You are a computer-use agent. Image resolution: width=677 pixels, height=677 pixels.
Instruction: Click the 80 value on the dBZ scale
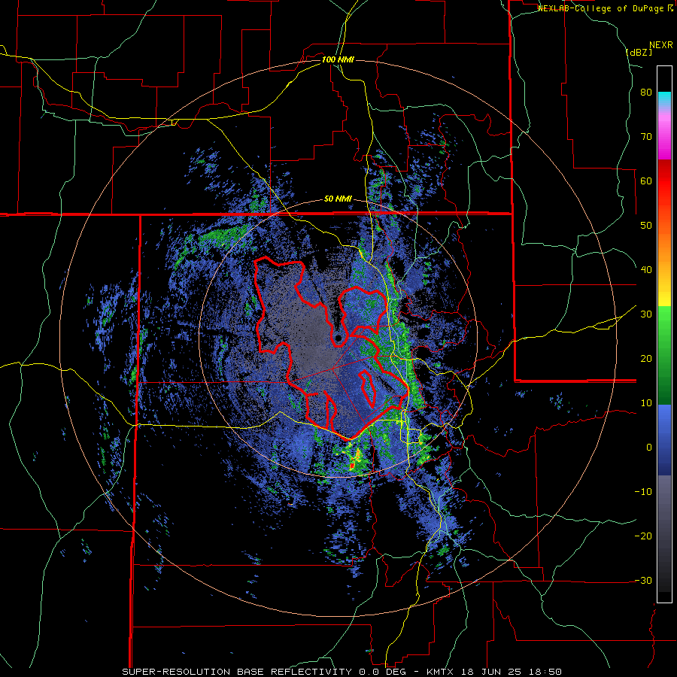(x=646, y=93)
